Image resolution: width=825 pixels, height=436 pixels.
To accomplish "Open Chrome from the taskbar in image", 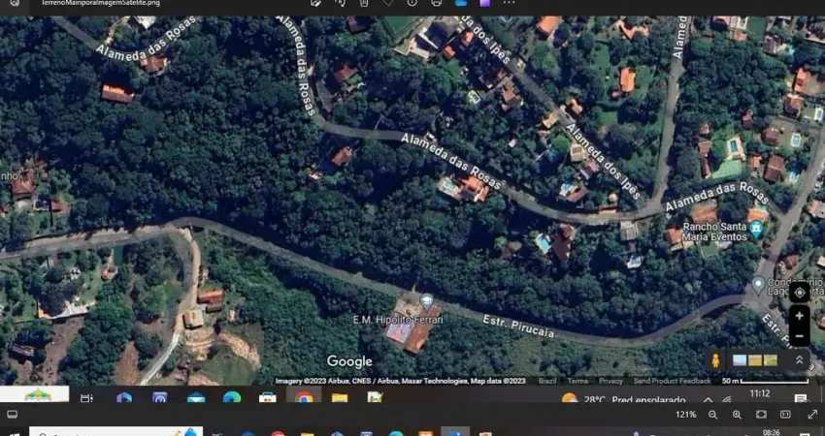I will pyautogui.click(x=304, y=397).
